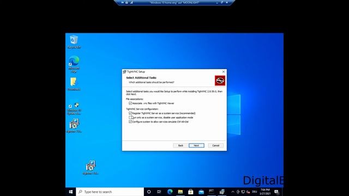Click the close X on the session connection bar

[x=227, y=2]
